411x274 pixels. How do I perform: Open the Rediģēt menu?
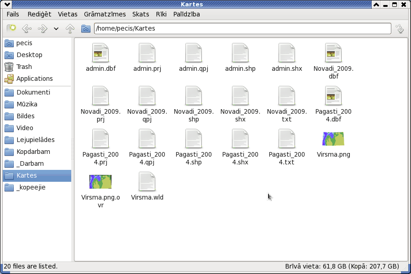tap(39, 14)
